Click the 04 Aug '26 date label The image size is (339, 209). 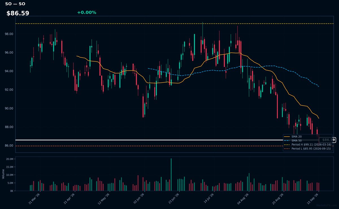[x=243, y=199]
